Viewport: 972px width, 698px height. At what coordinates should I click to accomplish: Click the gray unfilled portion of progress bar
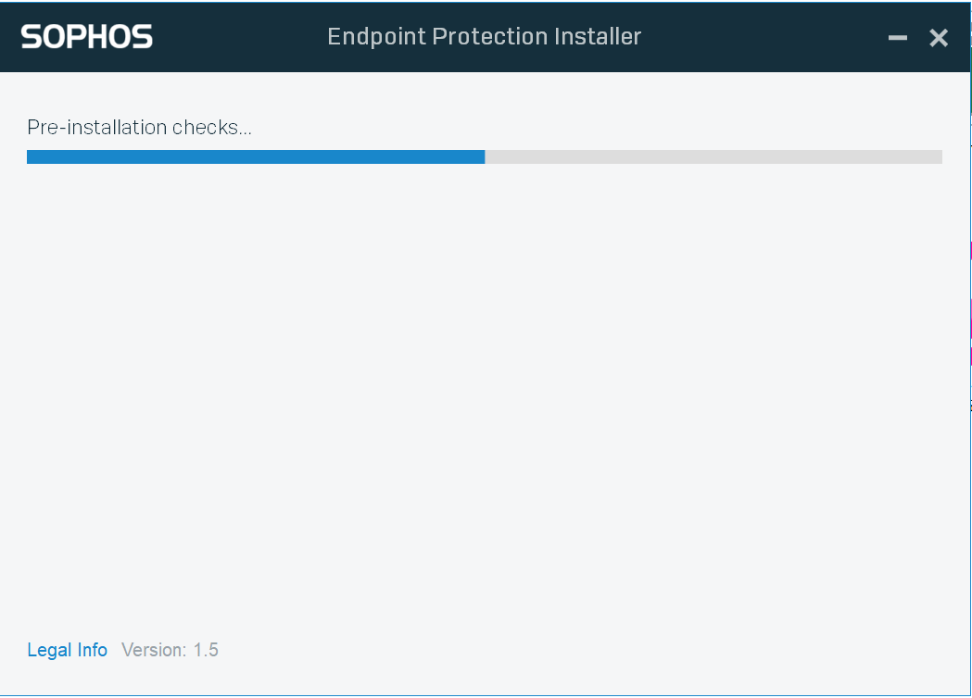click(x=713, y=157)
